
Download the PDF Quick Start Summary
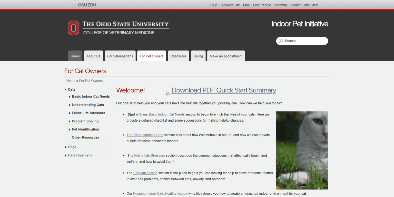coord(224,90)
